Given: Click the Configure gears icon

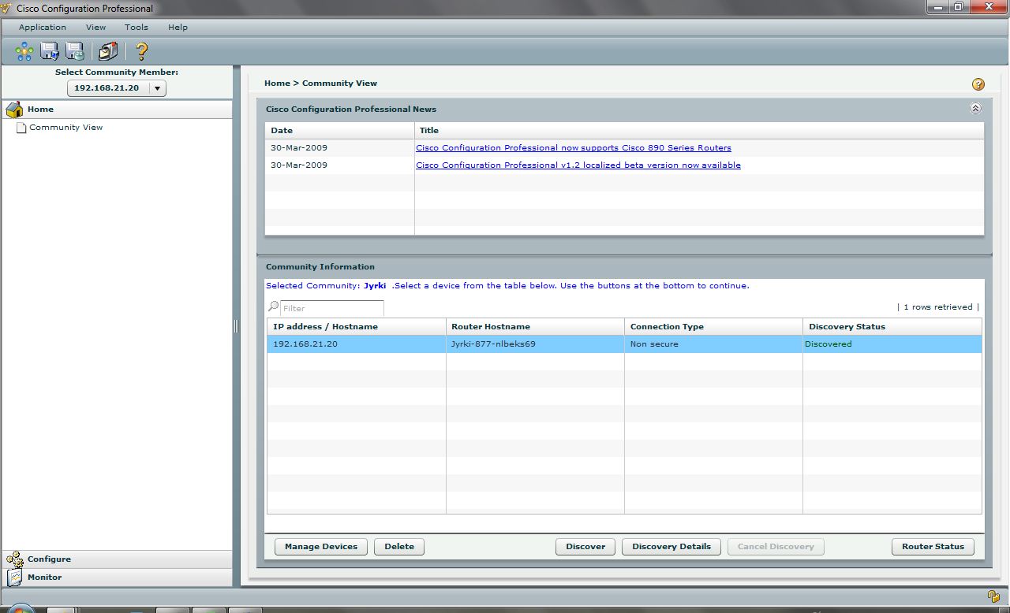Looking at the screenshot, I should 14,559.
